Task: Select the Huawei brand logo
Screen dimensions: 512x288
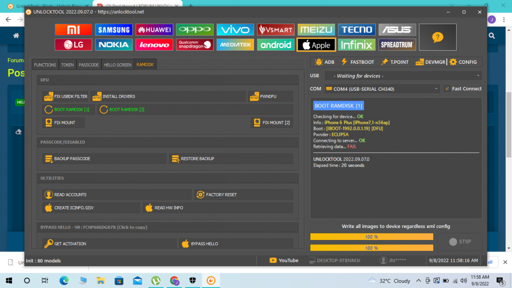Action: coord(154,30)
